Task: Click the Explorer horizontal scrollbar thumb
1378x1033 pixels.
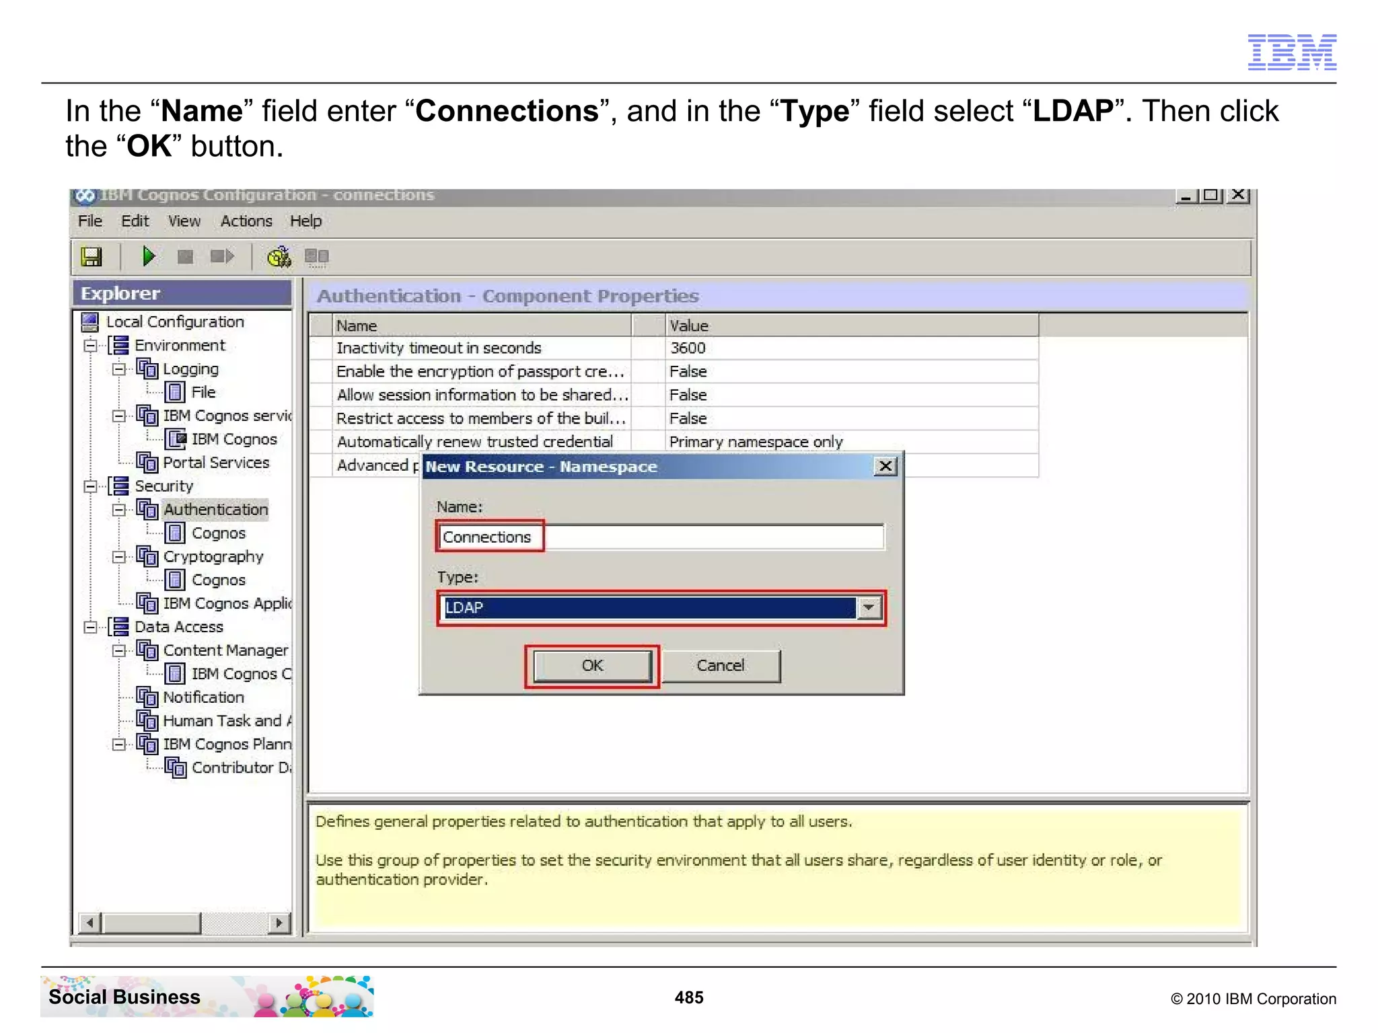Action: (x=151, y=923)
